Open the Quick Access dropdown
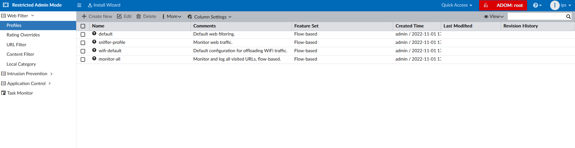Viewport: 575px width, 148px height. coord(457,5)
